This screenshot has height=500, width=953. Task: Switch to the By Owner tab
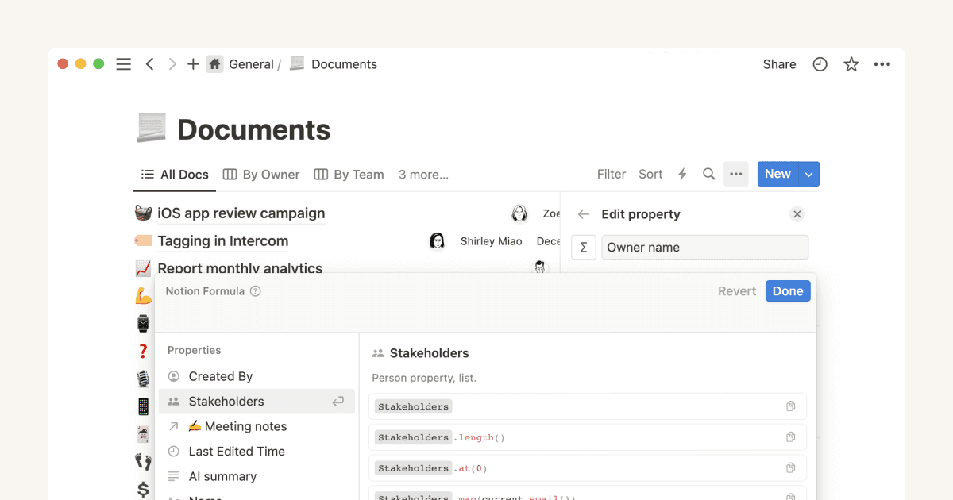260,175
